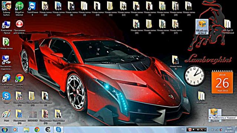The width and height of the screenshot is (237, 133).
Task: Select folder Новая папка (20)
Action: [x=188, y=9]
